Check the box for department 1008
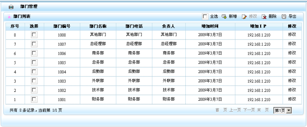Viewport: 307px width, 127px height. point(34,35)
